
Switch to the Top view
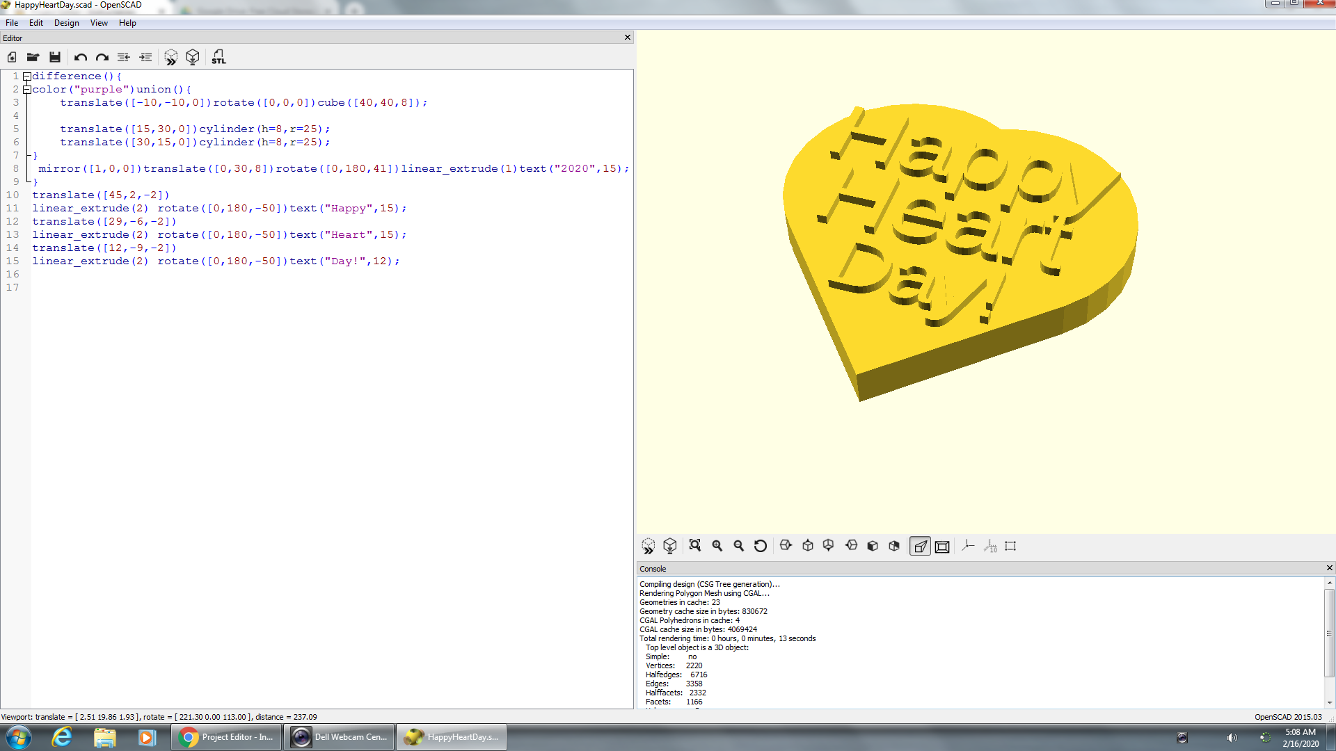point(808,546)
